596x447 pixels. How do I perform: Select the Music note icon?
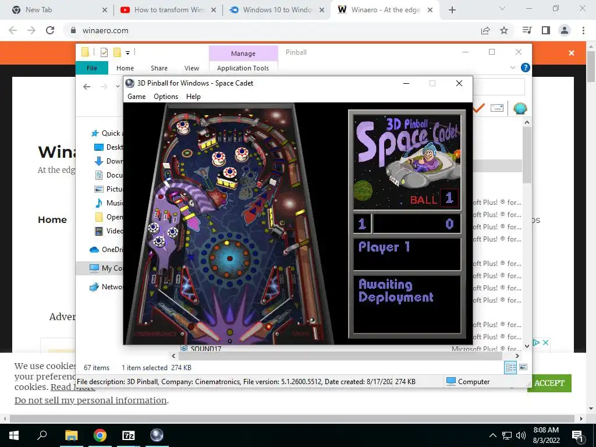click(99, 203)
